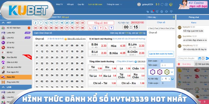Collapse the HOT section
The width and height of the screenshot is (209, 104).
point(3,23)
